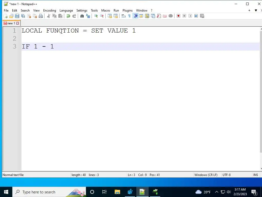Create a new file with New icon
This screenshot has height=197, width=262.
(6, 16)
